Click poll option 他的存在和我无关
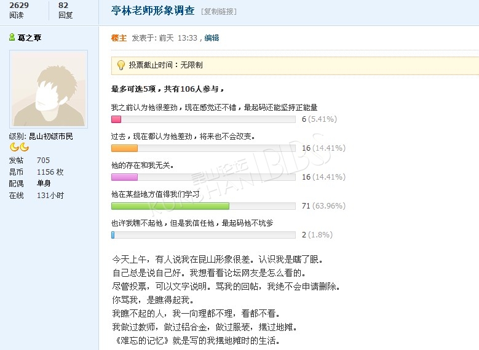Viewport: 479px width, 350px height. (x=143, y=165)
